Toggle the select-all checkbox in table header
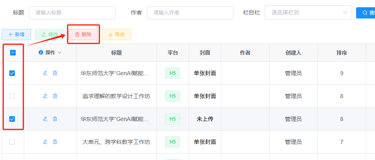The width and height of the screenshot is (375, 160). click(x=13, y=53)
